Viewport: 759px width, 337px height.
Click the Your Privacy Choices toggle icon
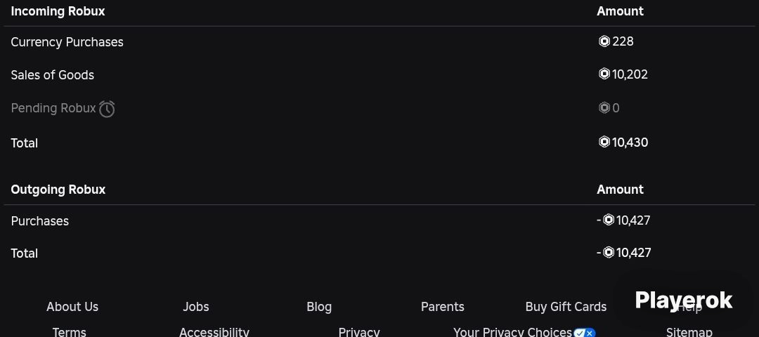click(x=584, y=333)
